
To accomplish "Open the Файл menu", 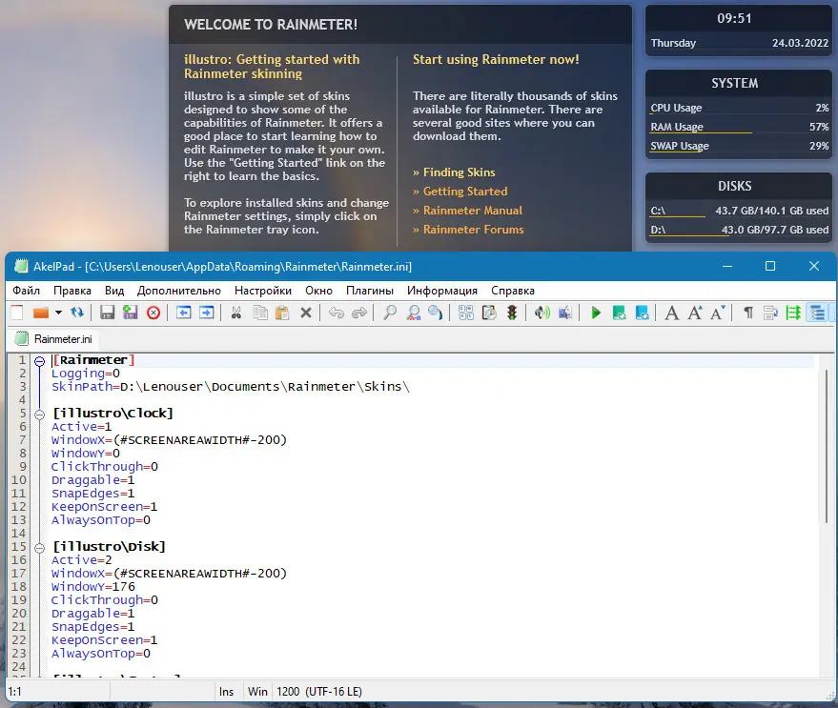I will tap(26, 290).
